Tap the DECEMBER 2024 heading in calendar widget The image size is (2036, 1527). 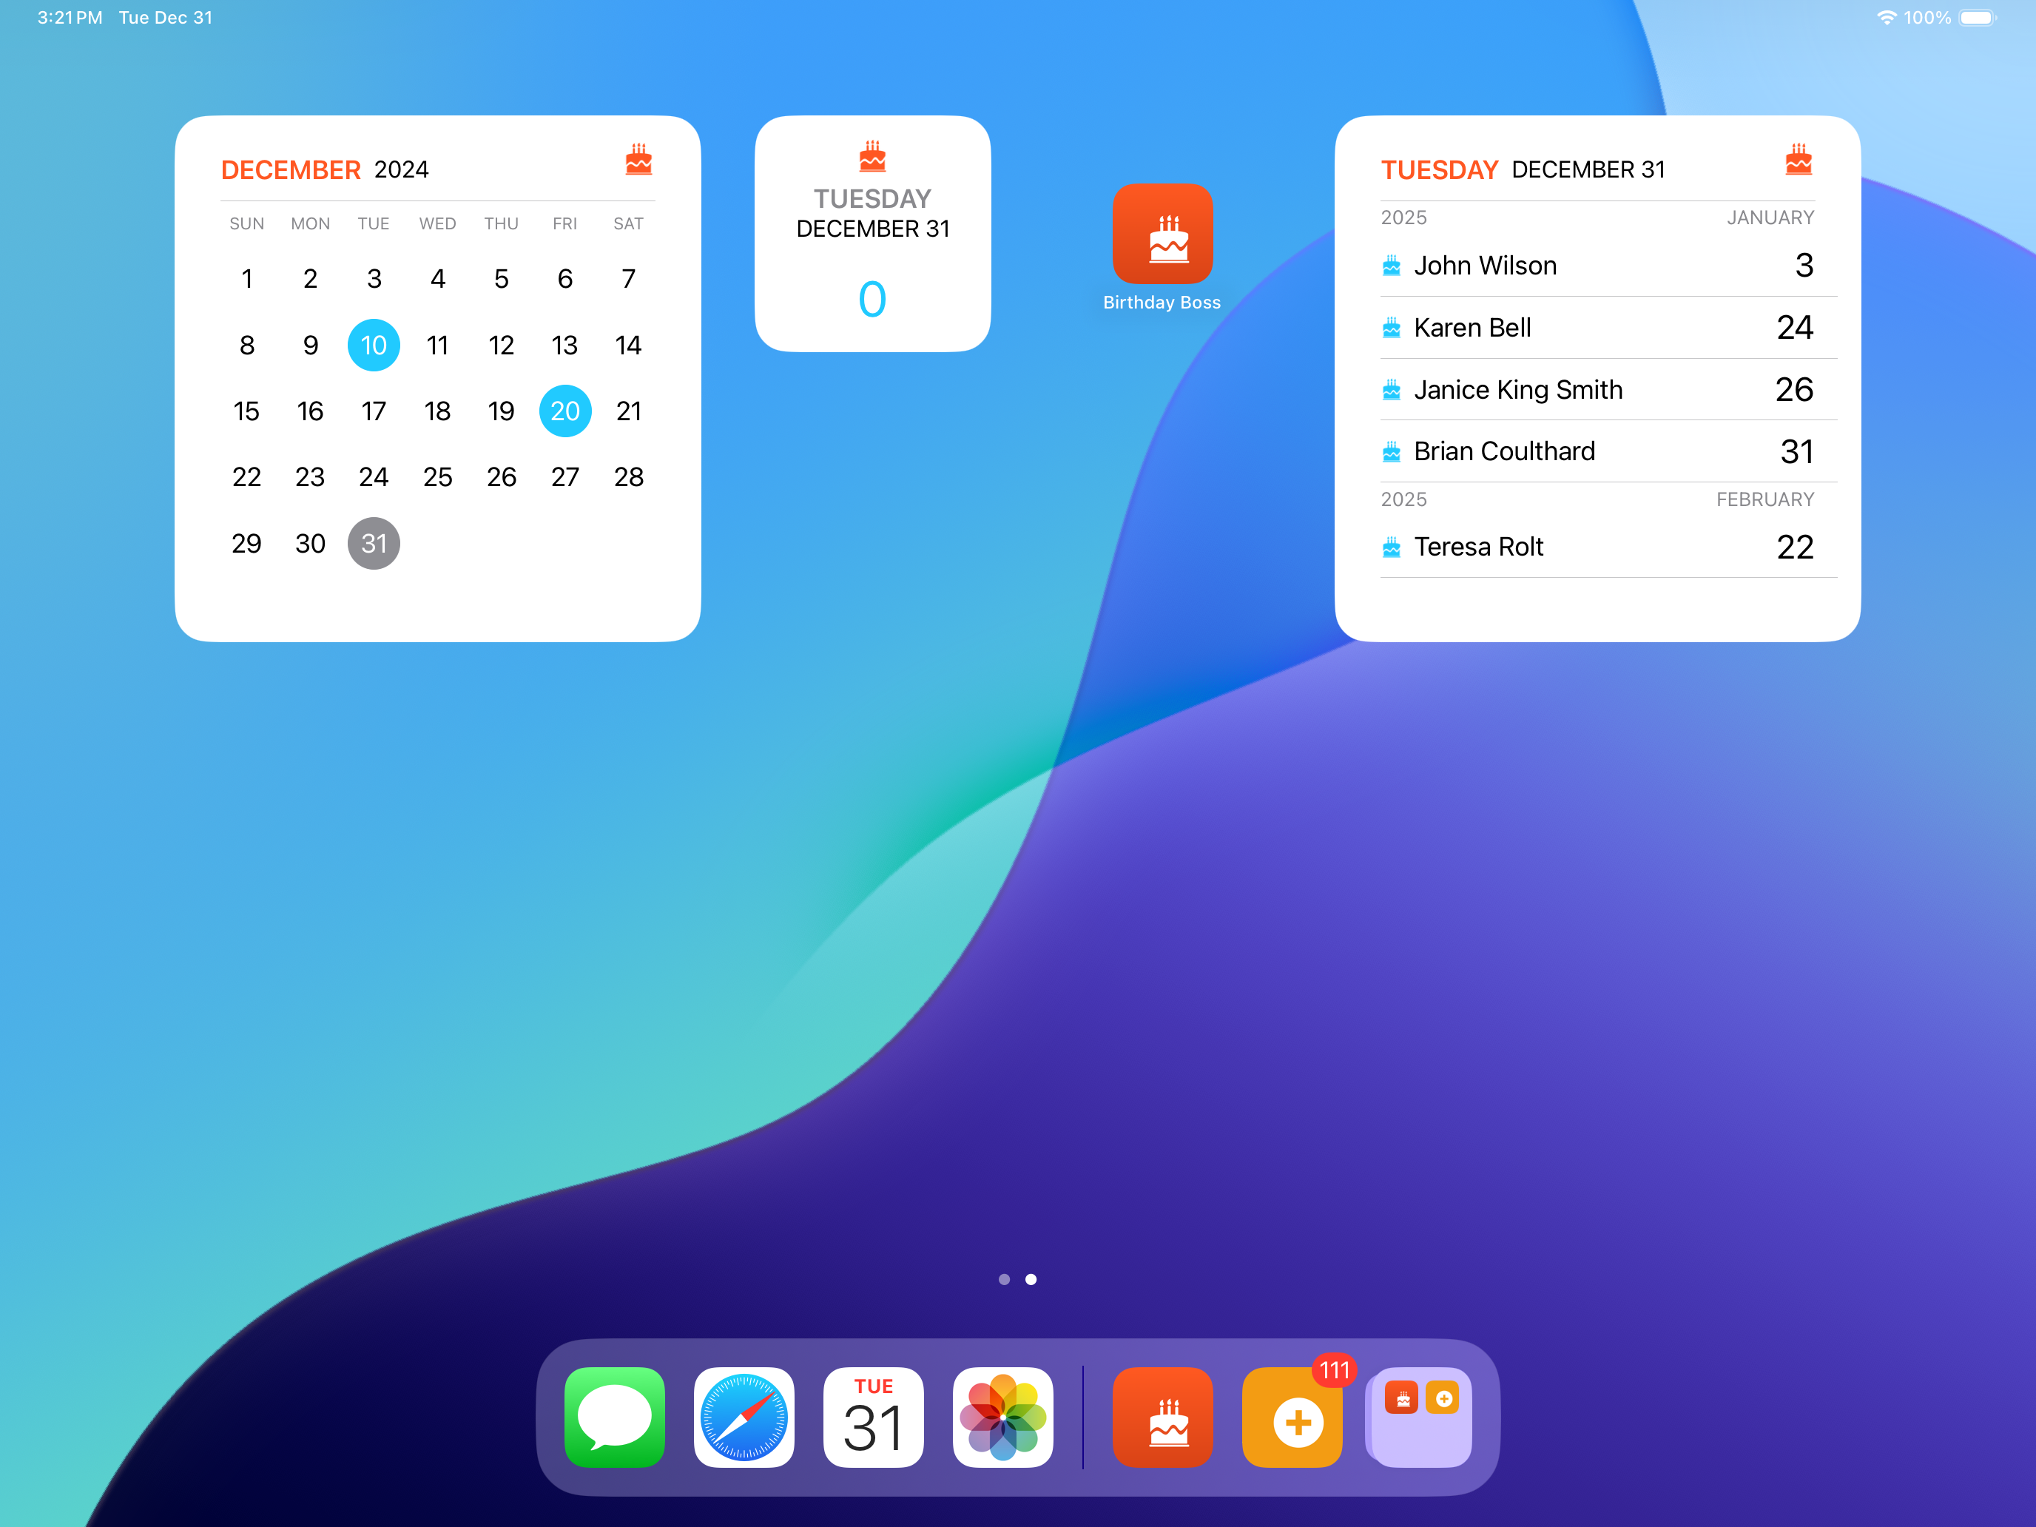(325, 169)
